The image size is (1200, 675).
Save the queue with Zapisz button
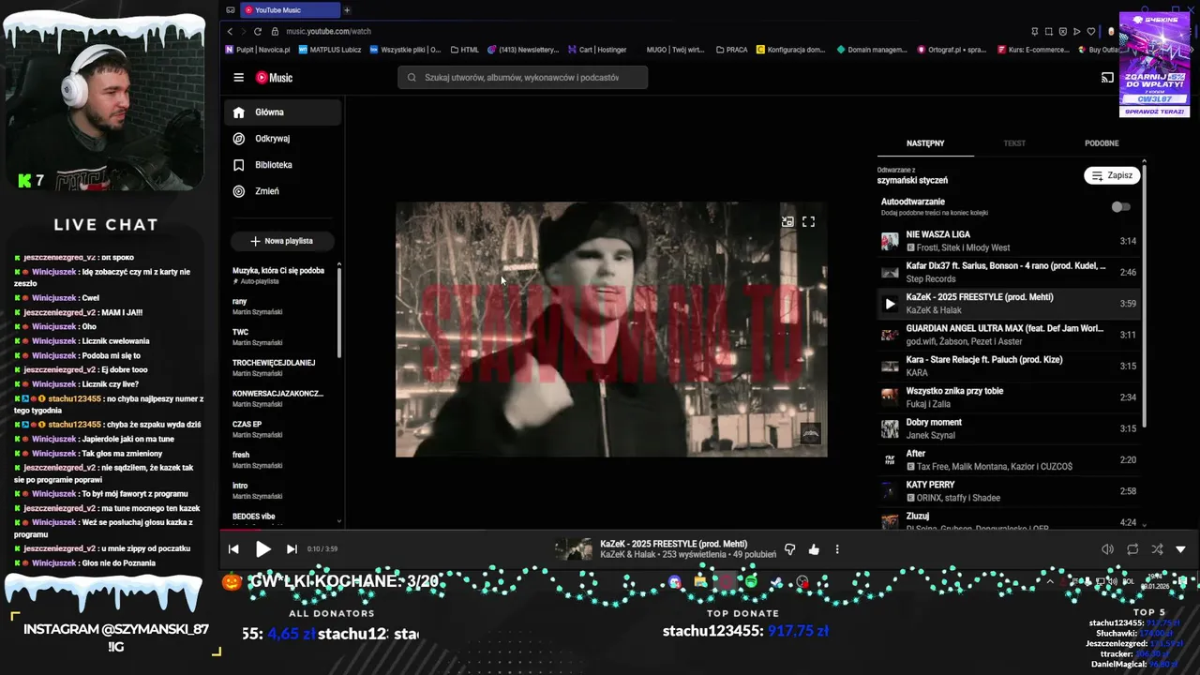[1112, 175]
